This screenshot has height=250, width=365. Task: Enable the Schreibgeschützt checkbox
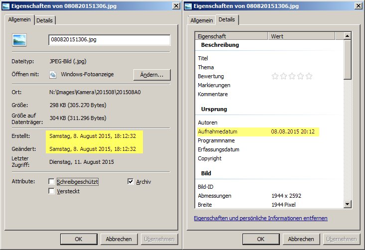52,182
